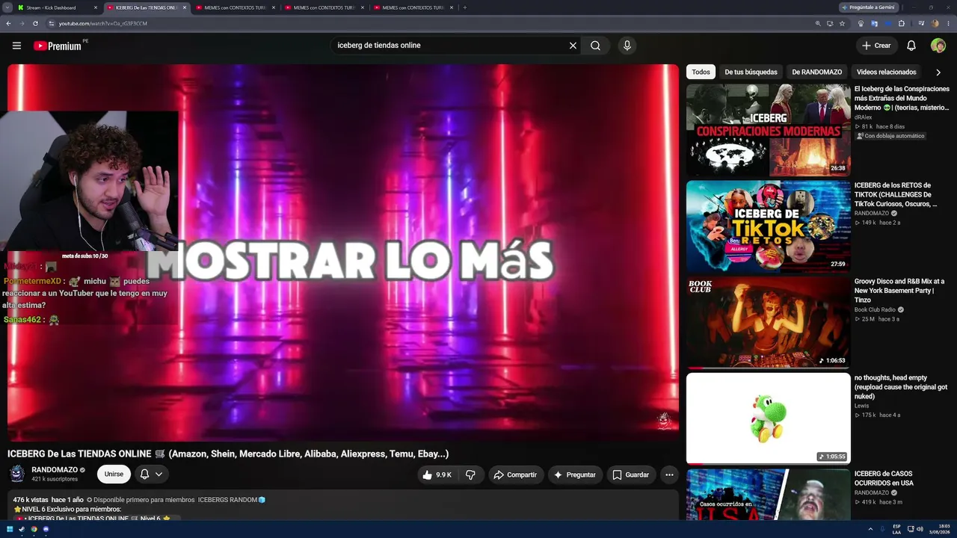Select the Todos filter chip

701,72
